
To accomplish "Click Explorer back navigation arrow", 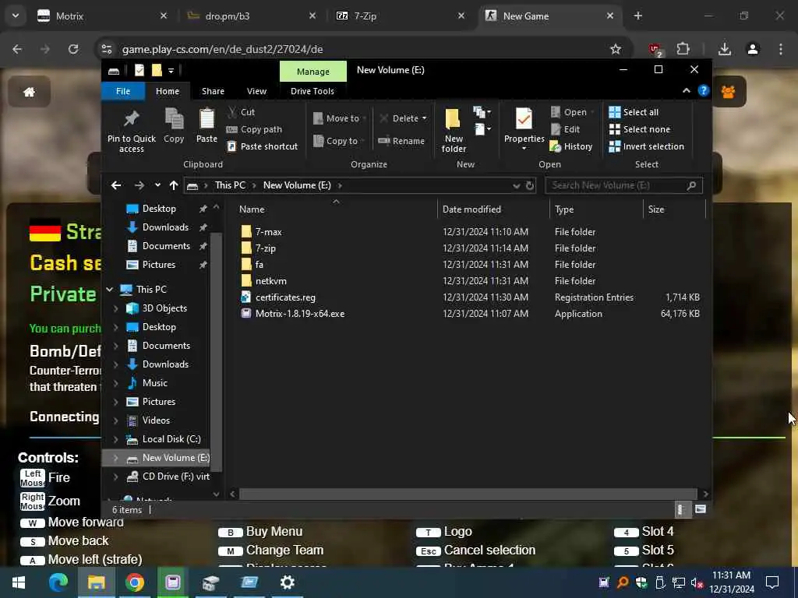I will click(x=116, y=185).
